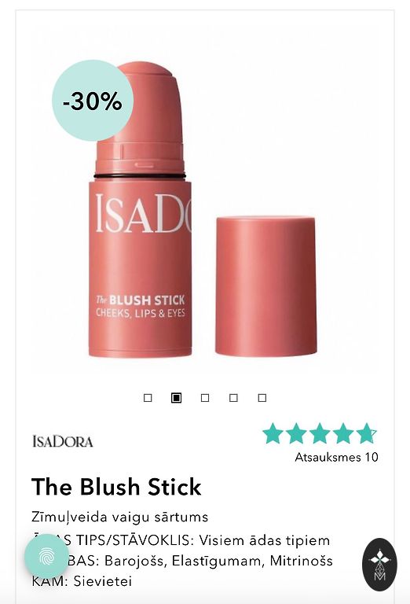Viewport: 410px width, 604px height.
Task: Click the IsaDora brand logo
Action: 63,441
